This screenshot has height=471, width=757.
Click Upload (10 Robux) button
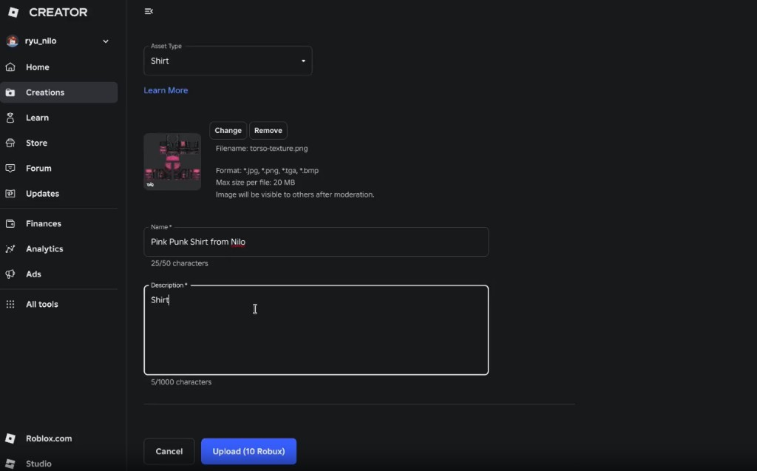tap(248, 451)
